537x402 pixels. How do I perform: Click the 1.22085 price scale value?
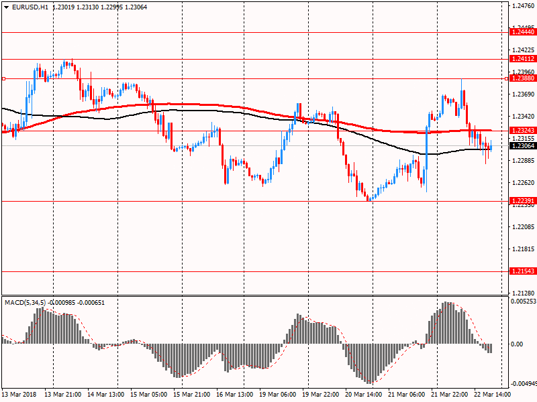pyautogui.click(x=524, y=227)
